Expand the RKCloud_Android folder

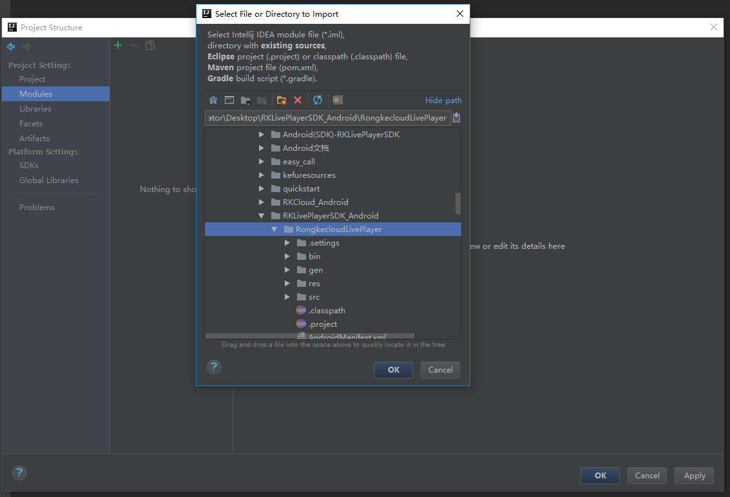click(261, 202)
